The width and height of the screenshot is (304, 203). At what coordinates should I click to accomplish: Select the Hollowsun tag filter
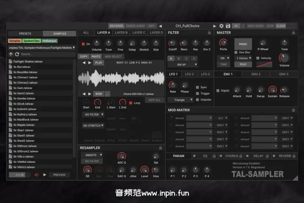49,41
